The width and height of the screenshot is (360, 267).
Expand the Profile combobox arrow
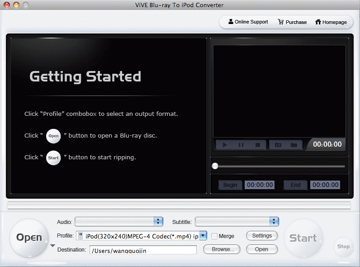coord(203,236)
